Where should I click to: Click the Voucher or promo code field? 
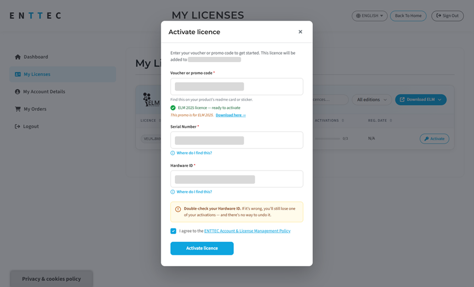click(x=236, y=87)
